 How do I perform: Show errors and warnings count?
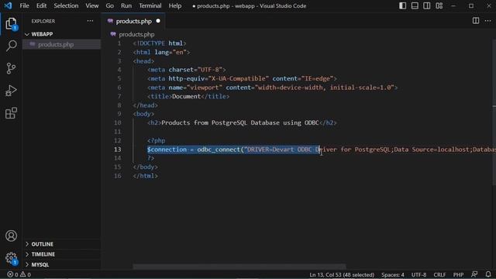tap(19, 274)
